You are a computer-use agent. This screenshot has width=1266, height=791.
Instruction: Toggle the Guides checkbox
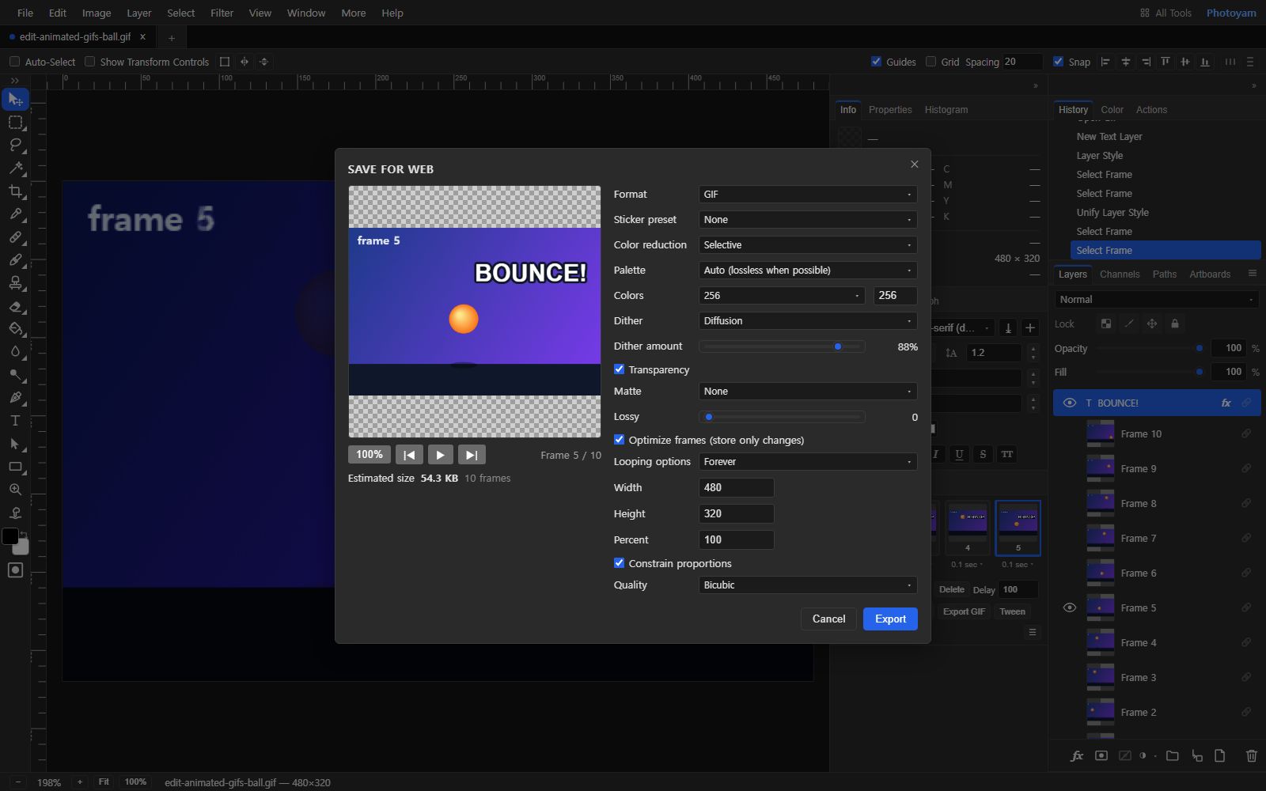(876, 62)
